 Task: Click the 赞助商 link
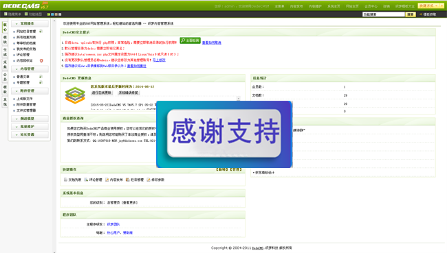[128, 232]
